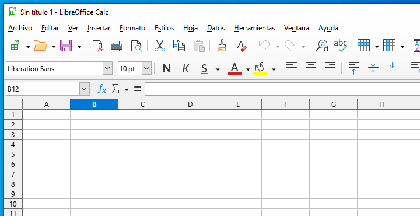This screenshot has height=216, width=420.
Task: Apply red font color button
Action: (235, 69)
